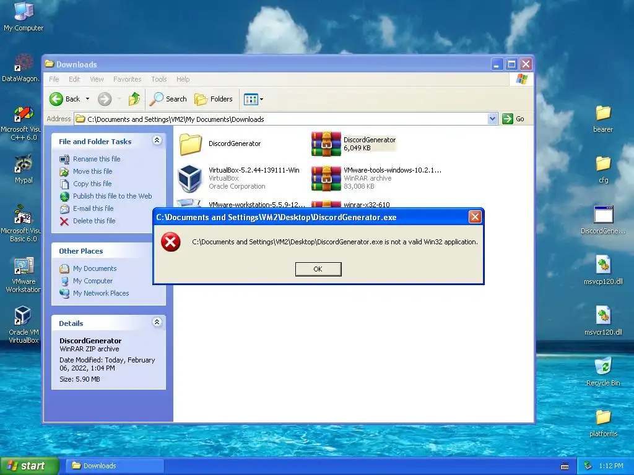Open the Back history dropdown arrow
Viewport: 634px width, 475px height.
click(x=87, y=99)
